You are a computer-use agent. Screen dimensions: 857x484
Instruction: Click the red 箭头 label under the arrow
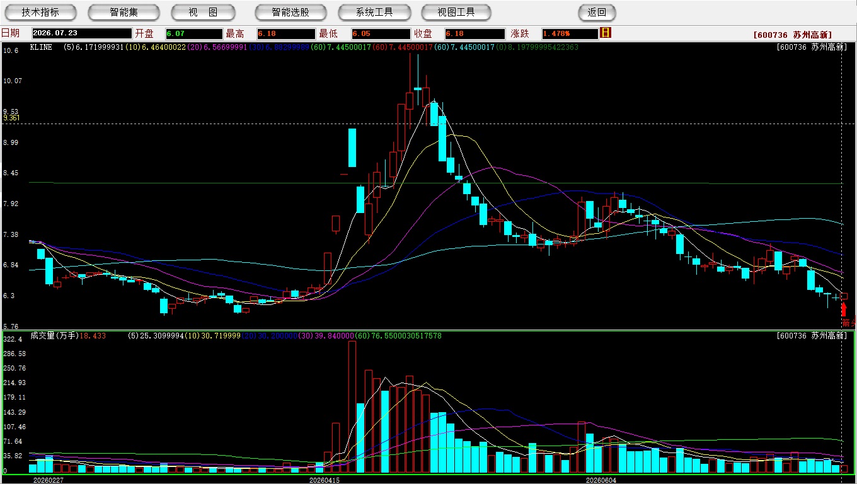[x=849, y=323]
